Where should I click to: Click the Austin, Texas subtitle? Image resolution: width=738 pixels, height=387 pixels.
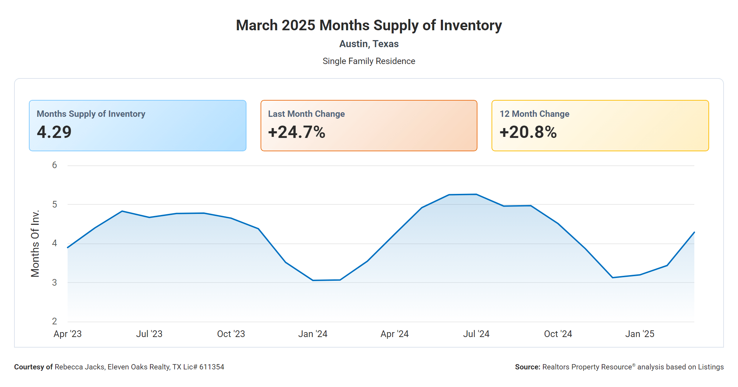point(369,44)
